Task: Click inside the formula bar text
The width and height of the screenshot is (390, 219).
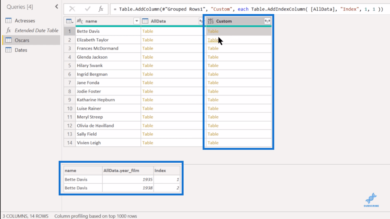Action: (x=249, y=9)
